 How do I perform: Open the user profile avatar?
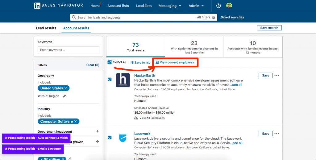[x=229, y=6]
